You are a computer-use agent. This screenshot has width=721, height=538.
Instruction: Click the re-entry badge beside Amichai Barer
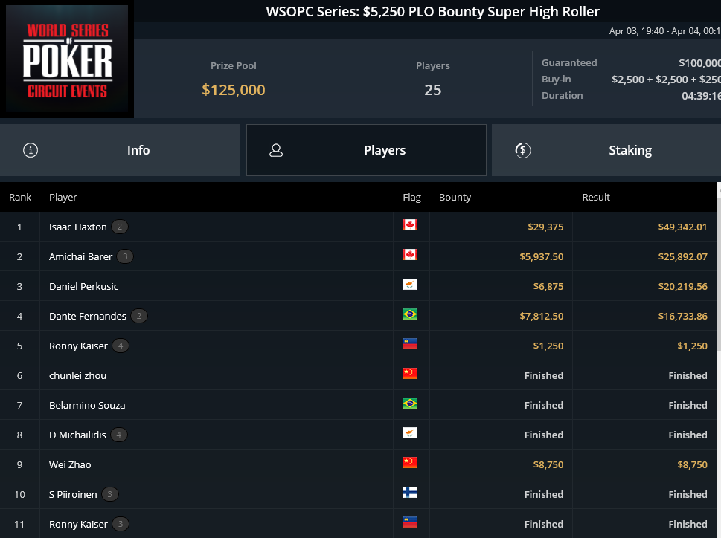(125, 256)
